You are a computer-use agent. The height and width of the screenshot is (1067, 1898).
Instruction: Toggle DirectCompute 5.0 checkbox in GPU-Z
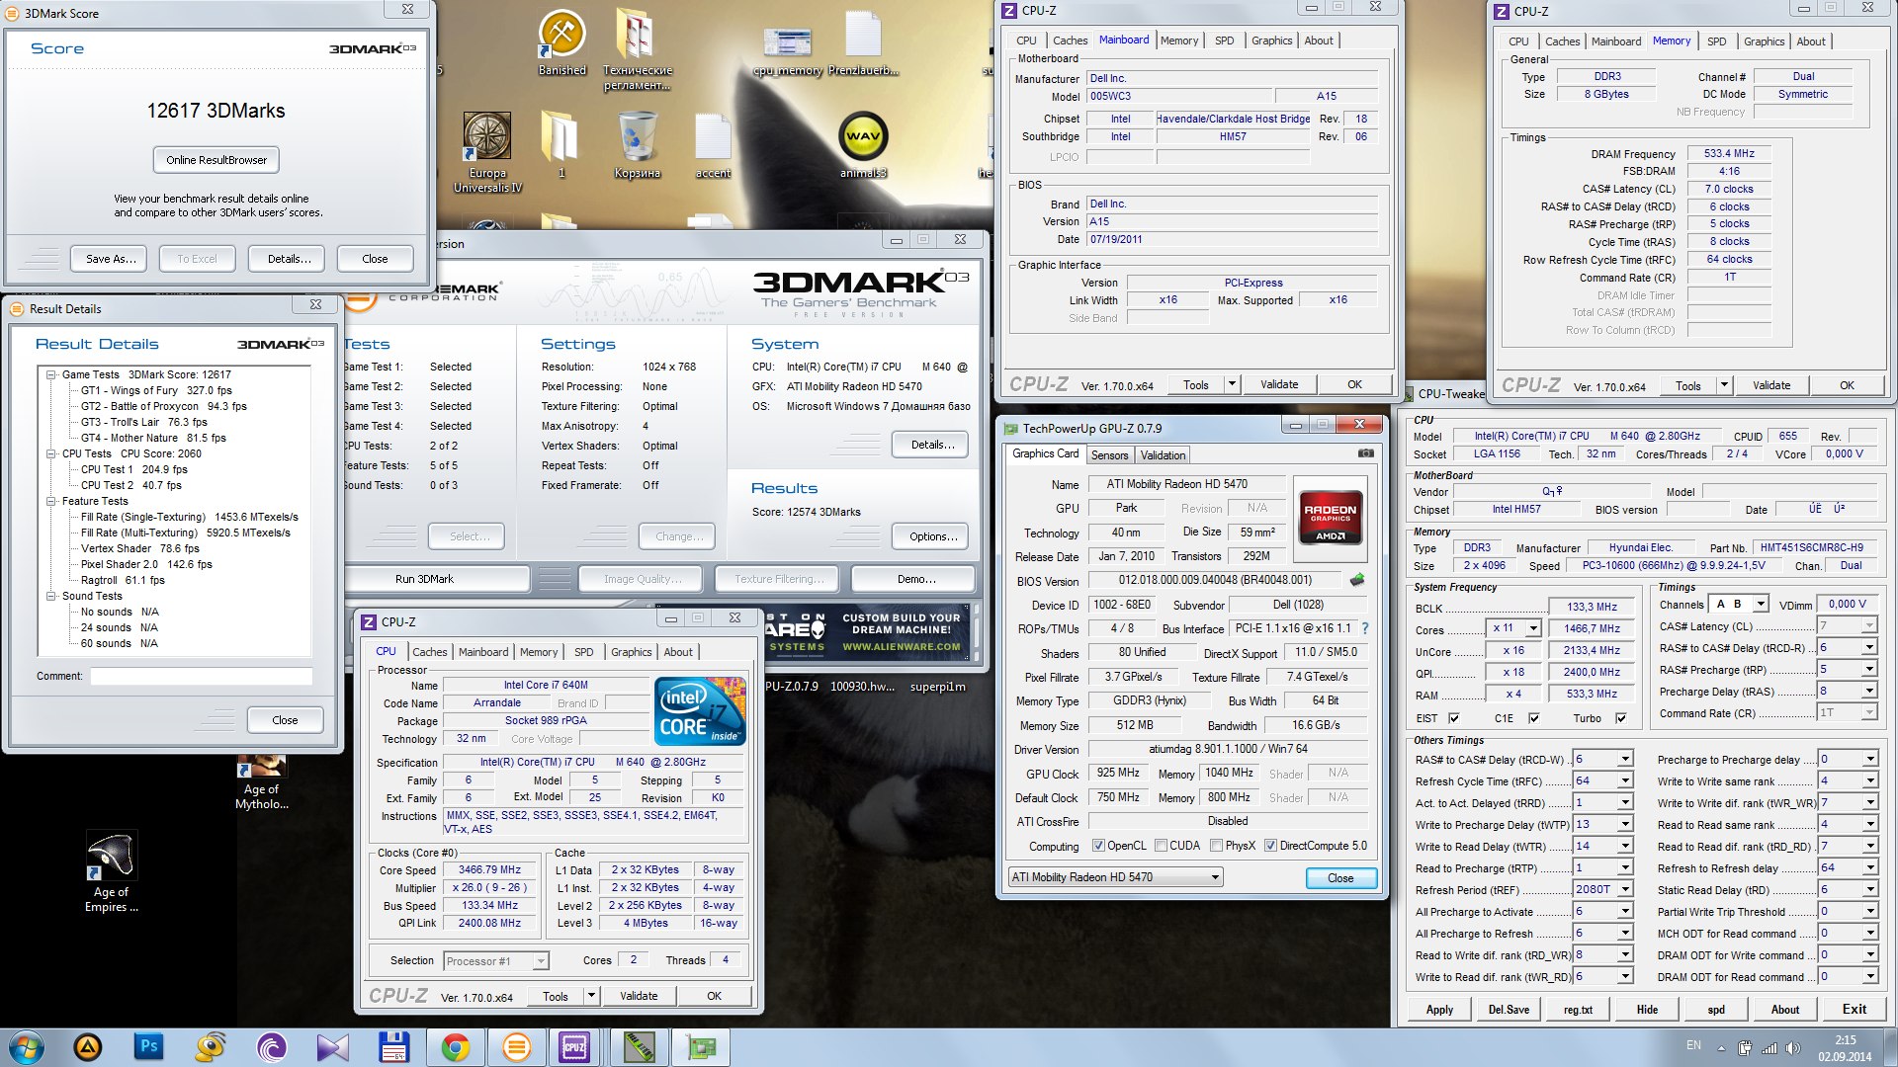click(x=1271, y=846)
